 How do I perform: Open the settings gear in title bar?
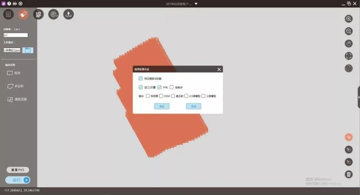(21, 3)
